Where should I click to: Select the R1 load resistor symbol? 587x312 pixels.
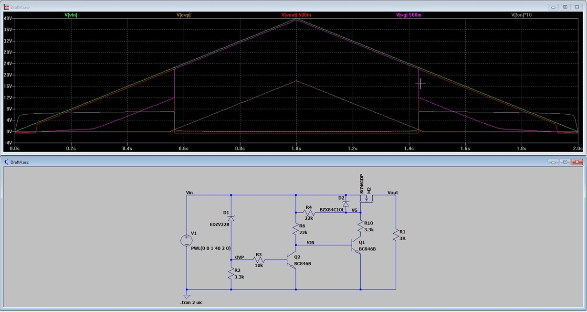[x=396, y=235]
